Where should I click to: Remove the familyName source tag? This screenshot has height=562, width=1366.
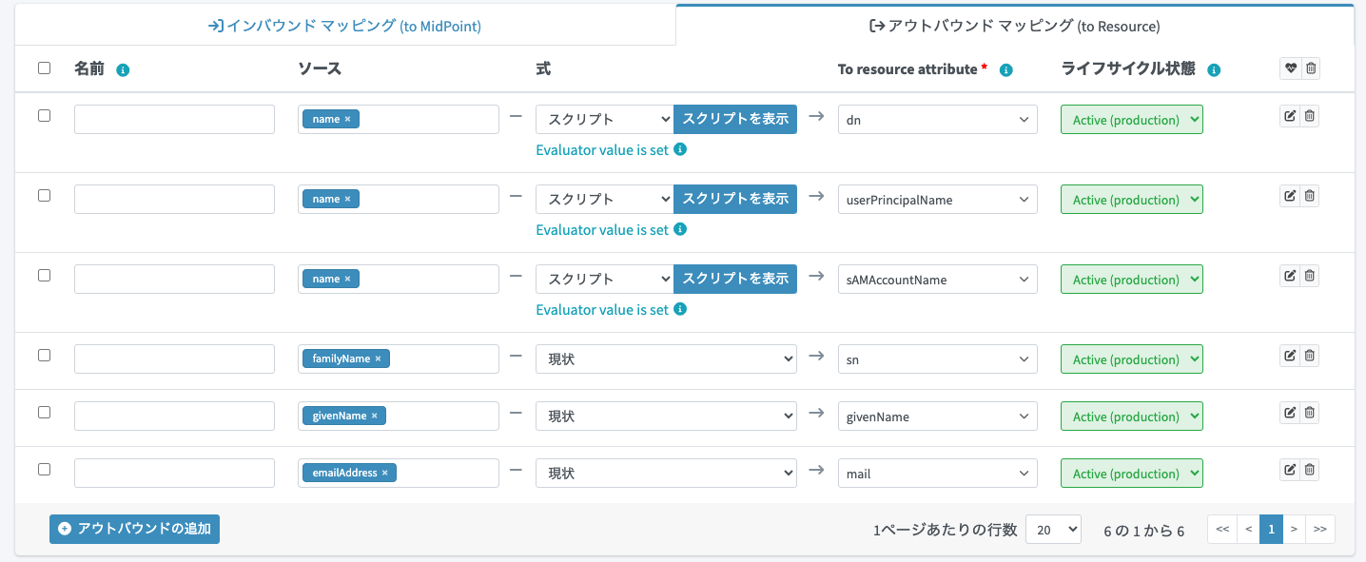point(378,359)
